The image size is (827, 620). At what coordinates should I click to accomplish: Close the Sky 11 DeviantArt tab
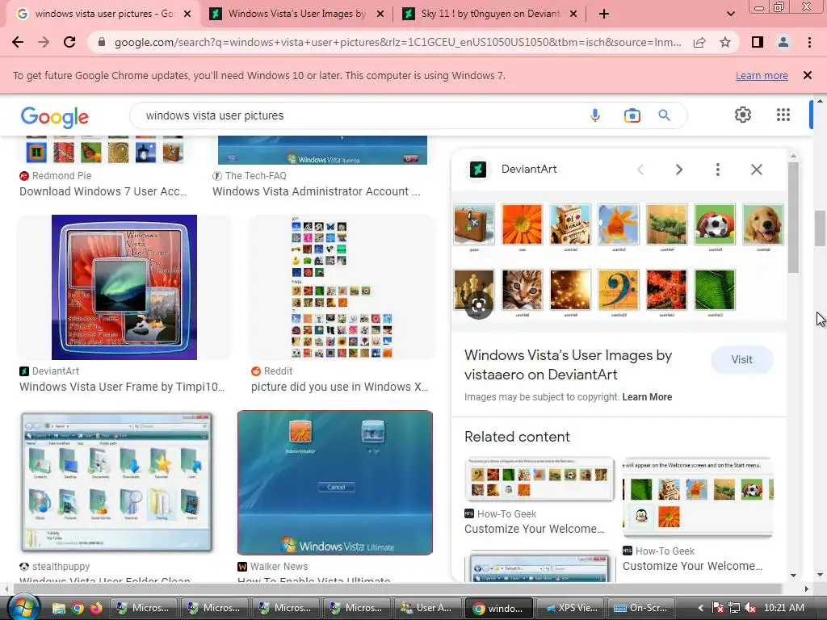[x=573, y=14]
